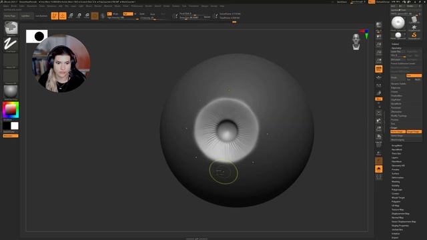
Task: Open the empty alpha slot
Action: pyautogui.click(x=11, y=60)
